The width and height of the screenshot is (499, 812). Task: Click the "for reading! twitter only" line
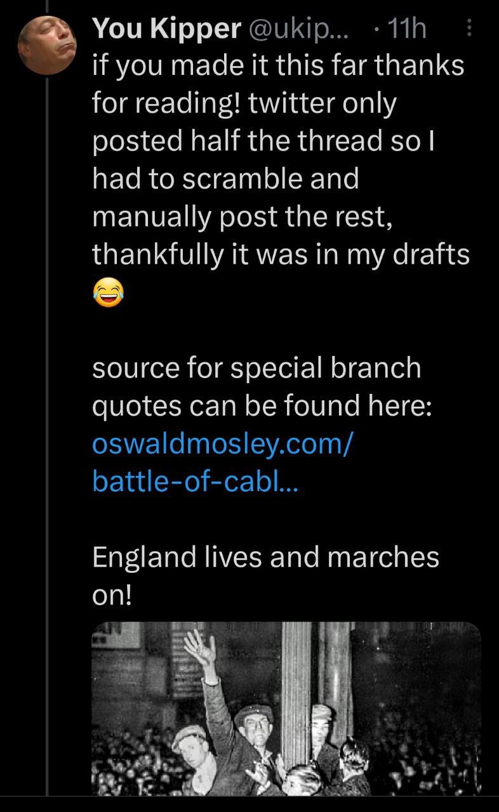click(244, 103)
